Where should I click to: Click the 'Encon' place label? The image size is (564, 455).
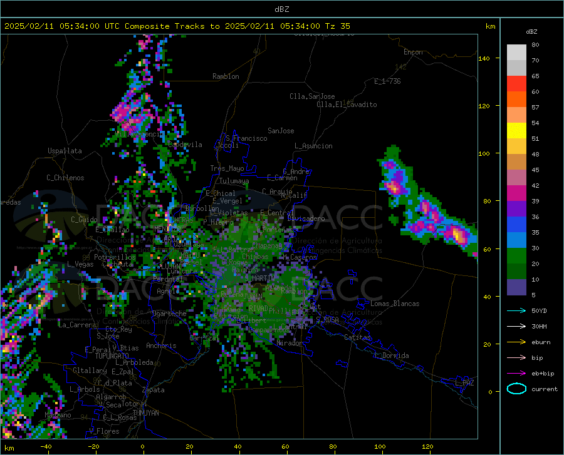pos(413,52)
